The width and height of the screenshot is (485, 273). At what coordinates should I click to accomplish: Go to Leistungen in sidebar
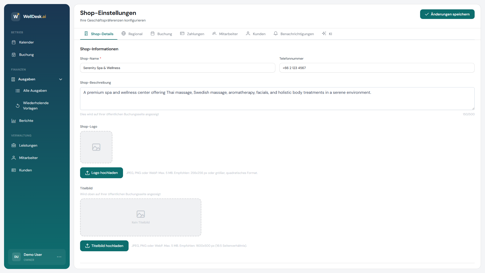[28, 145]
